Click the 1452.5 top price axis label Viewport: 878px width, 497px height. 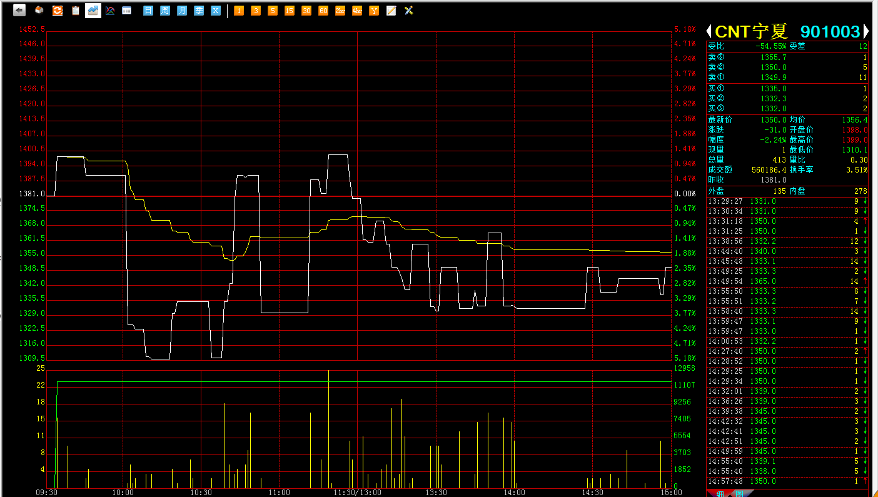(x=32, y=29)
